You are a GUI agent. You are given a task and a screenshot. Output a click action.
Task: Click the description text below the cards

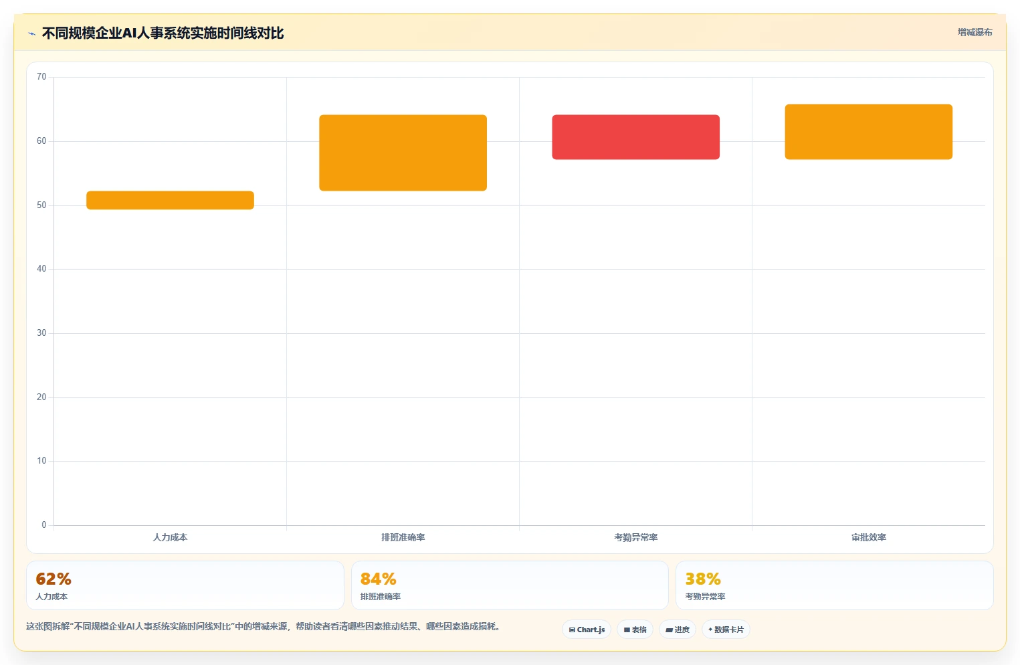click(x=263, y=627)
